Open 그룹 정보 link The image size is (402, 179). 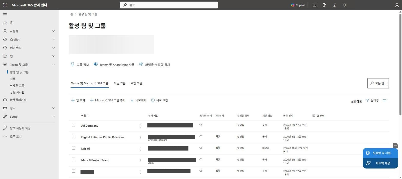point(80,65)
